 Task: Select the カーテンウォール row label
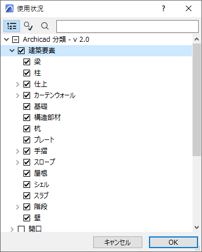click(55, 95)
